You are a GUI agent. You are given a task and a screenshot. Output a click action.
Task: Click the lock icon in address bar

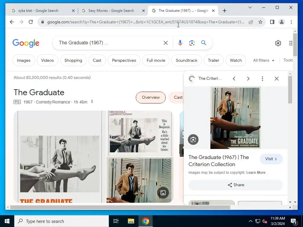[x=43, y=22]
